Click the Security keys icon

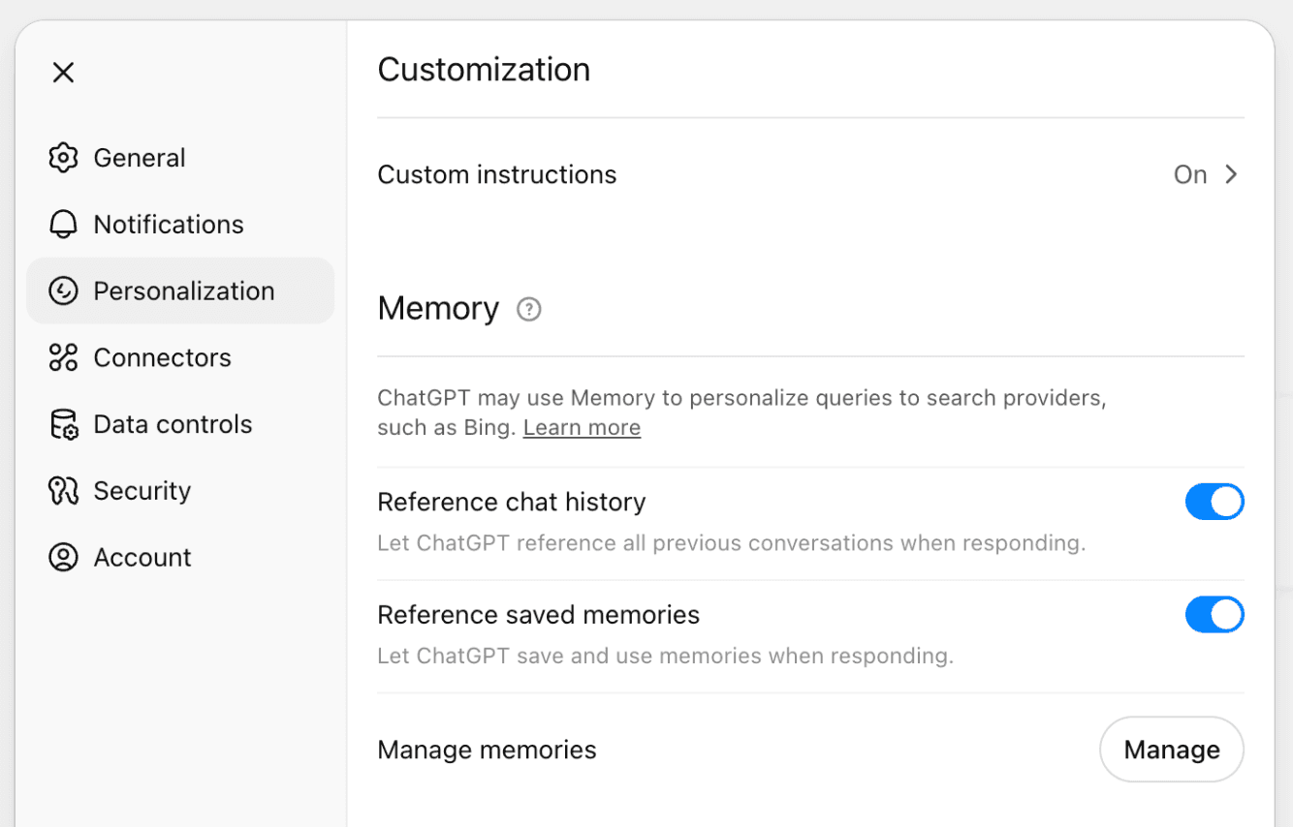tap(63, 491)
